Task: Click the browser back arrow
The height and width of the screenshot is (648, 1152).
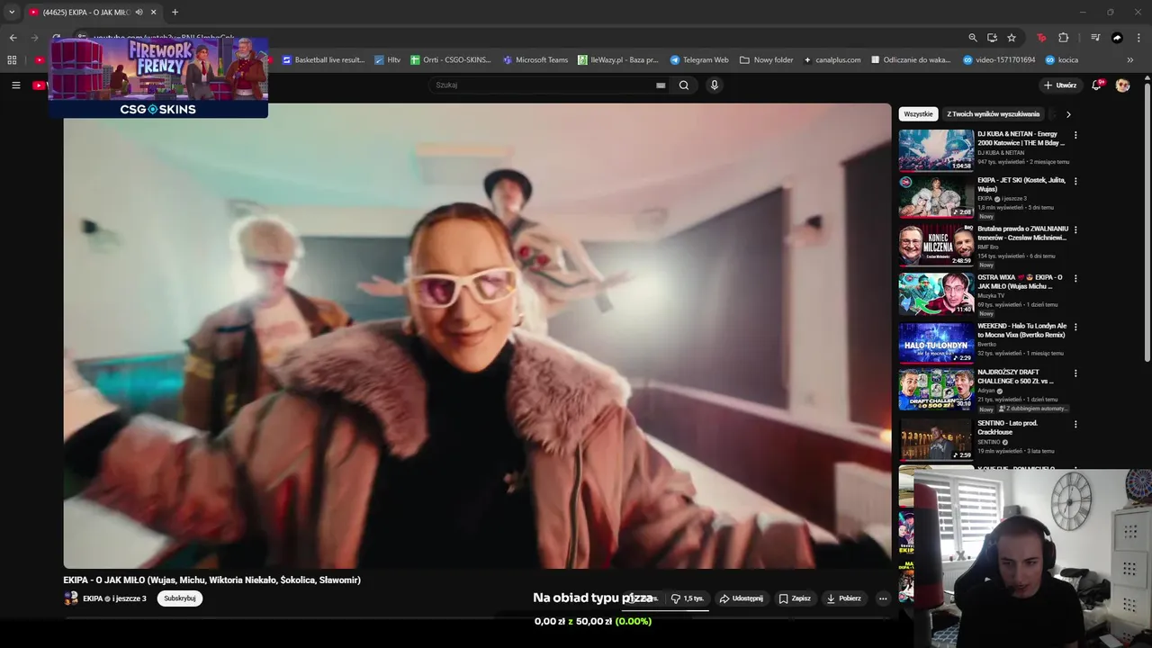Action: (13, 38)
